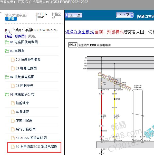Open 后行李箱线束 page

click(26, 129)
